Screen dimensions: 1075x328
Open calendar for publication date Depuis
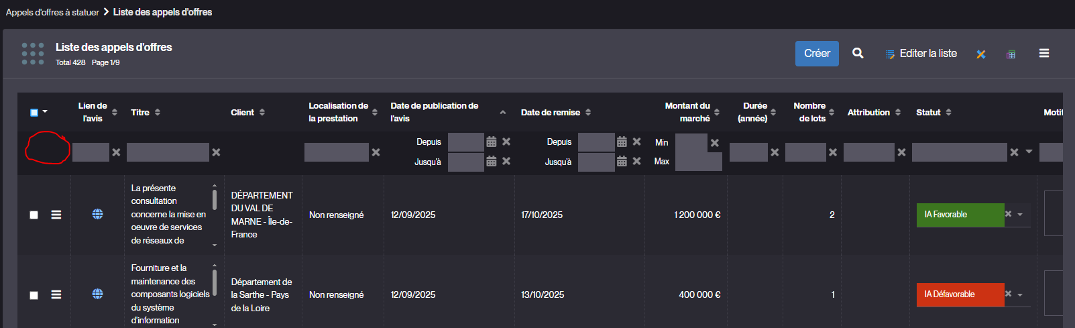click(x=491, y=142)
